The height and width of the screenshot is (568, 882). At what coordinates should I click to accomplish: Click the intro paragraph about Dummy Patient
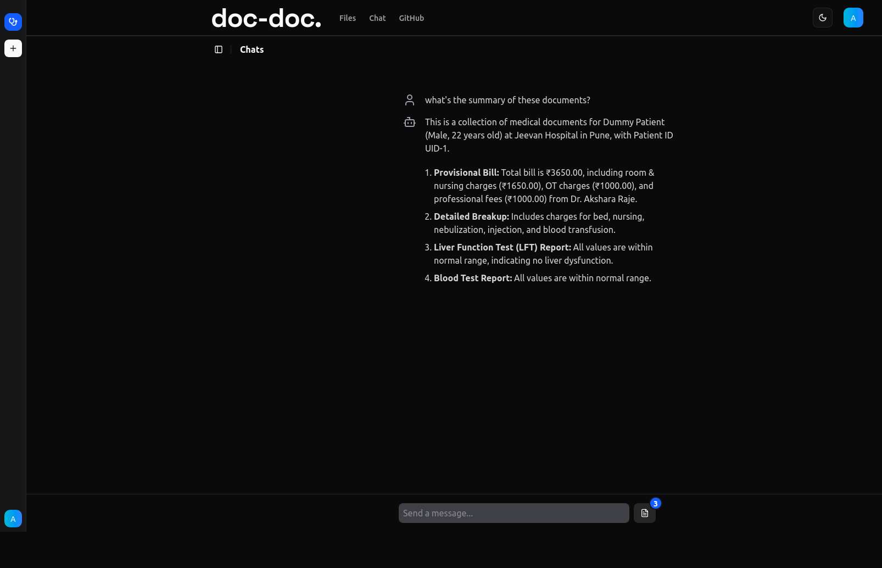pyautogui.click(x=549, y=135)
